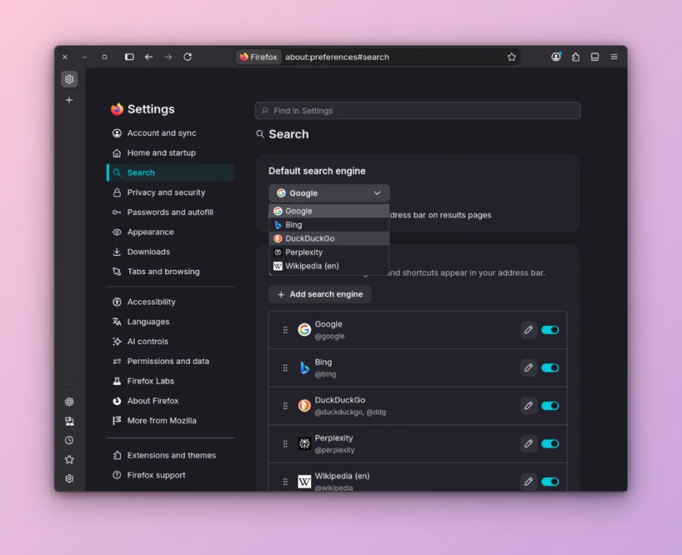
Task: Open the hamburger application menu
Action: pyautogui.click(x=614, y=57)
